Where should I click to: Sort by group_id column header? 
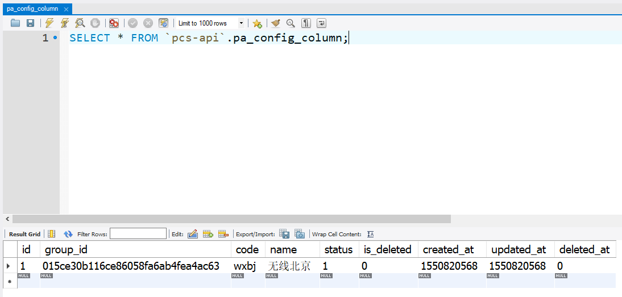tap(66, 249)
